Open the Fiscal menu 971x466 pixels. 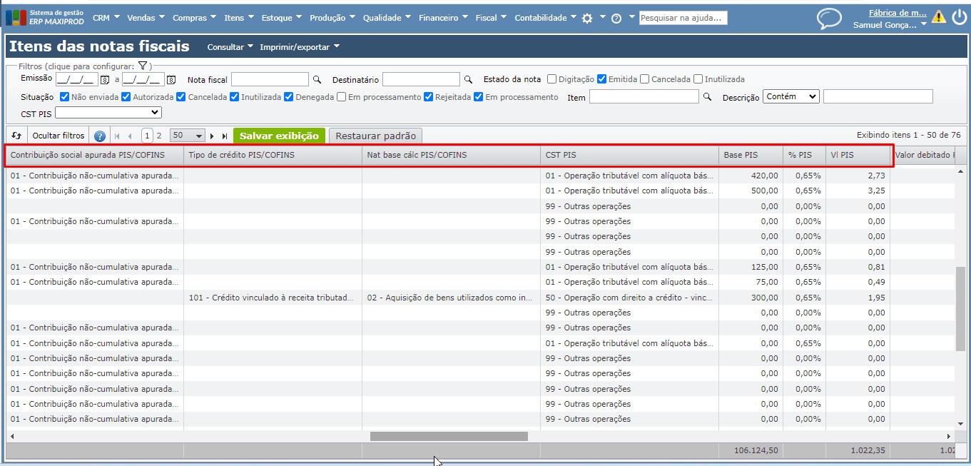coord(491,18)
